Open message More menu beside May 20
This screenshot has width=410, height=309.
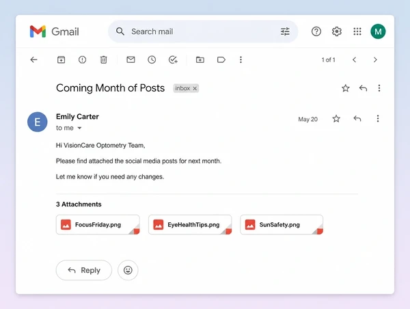[378, 119]
